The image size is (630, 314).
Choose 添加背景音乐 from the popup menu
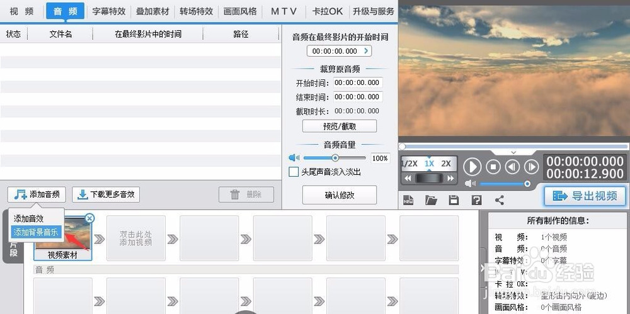coord(36,232)
